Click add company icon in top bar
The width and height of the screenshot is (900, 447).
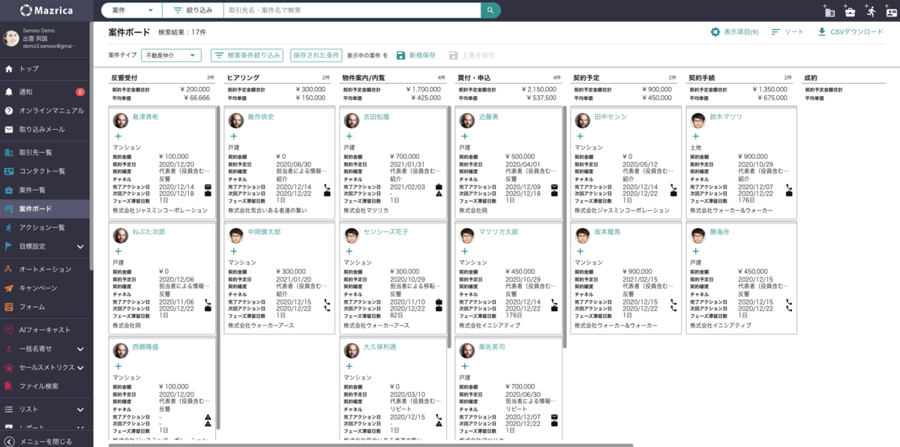pyautogui.click(x=829, y=11)
